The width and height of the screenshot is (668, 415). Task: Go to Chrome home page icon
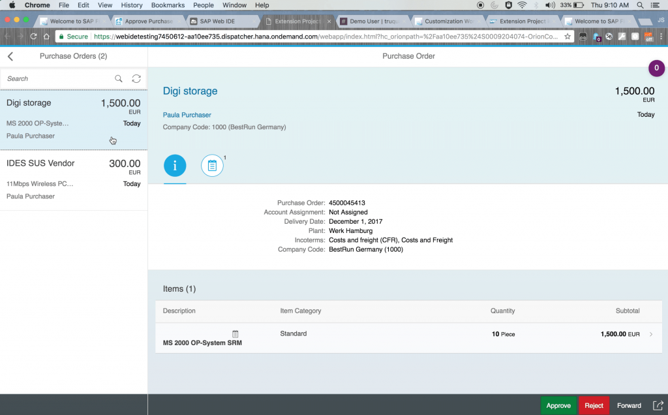point(46,37)
